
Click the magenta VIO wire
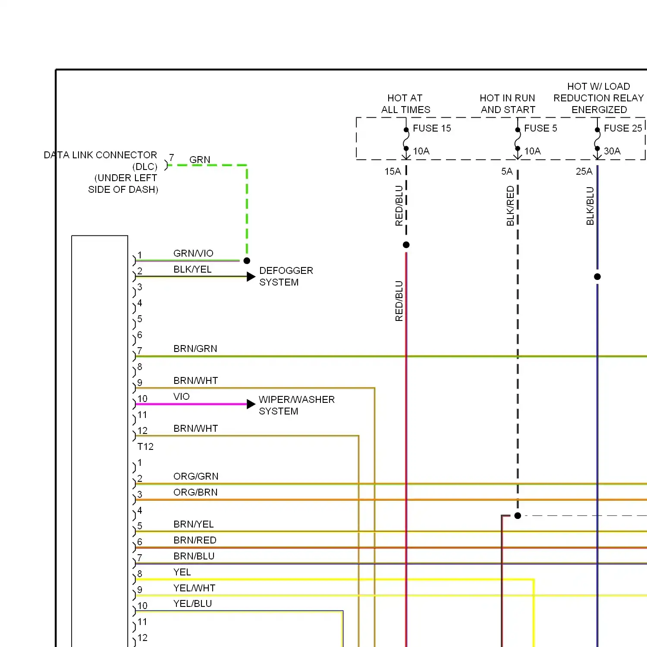(191, 404)
